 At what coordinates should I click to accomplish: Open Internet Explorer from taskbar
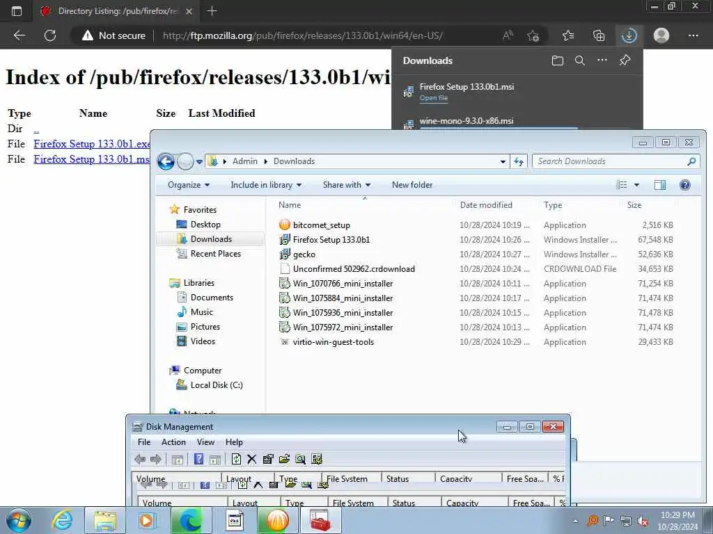[62, 520]
